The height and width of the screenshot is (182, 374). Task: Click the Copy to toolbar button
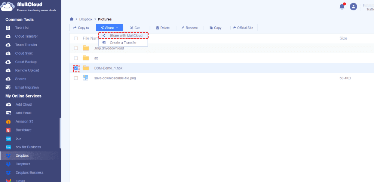pos(81,28)
